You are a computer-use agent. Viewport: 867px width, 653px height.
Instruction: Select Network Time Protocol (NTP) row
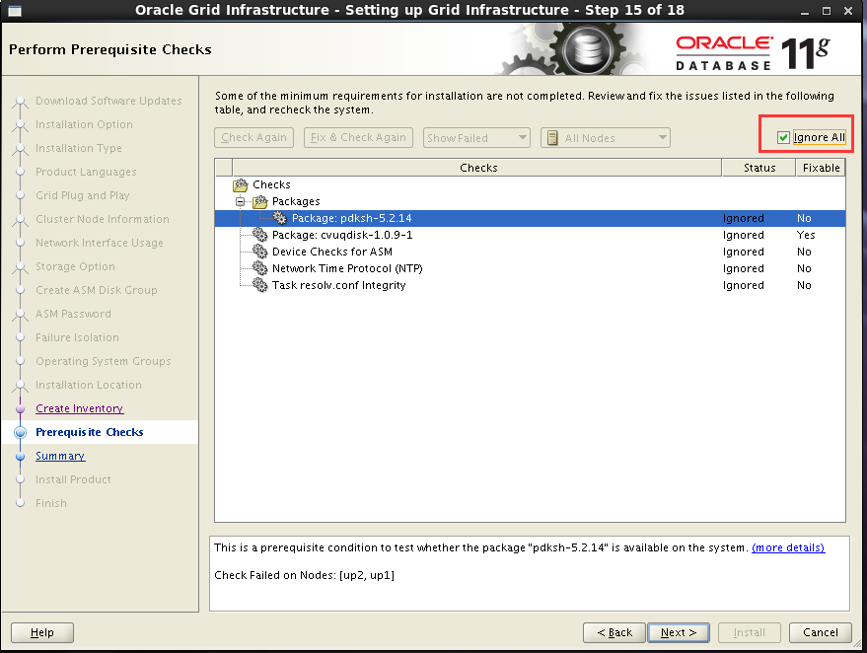pos(530,268)
